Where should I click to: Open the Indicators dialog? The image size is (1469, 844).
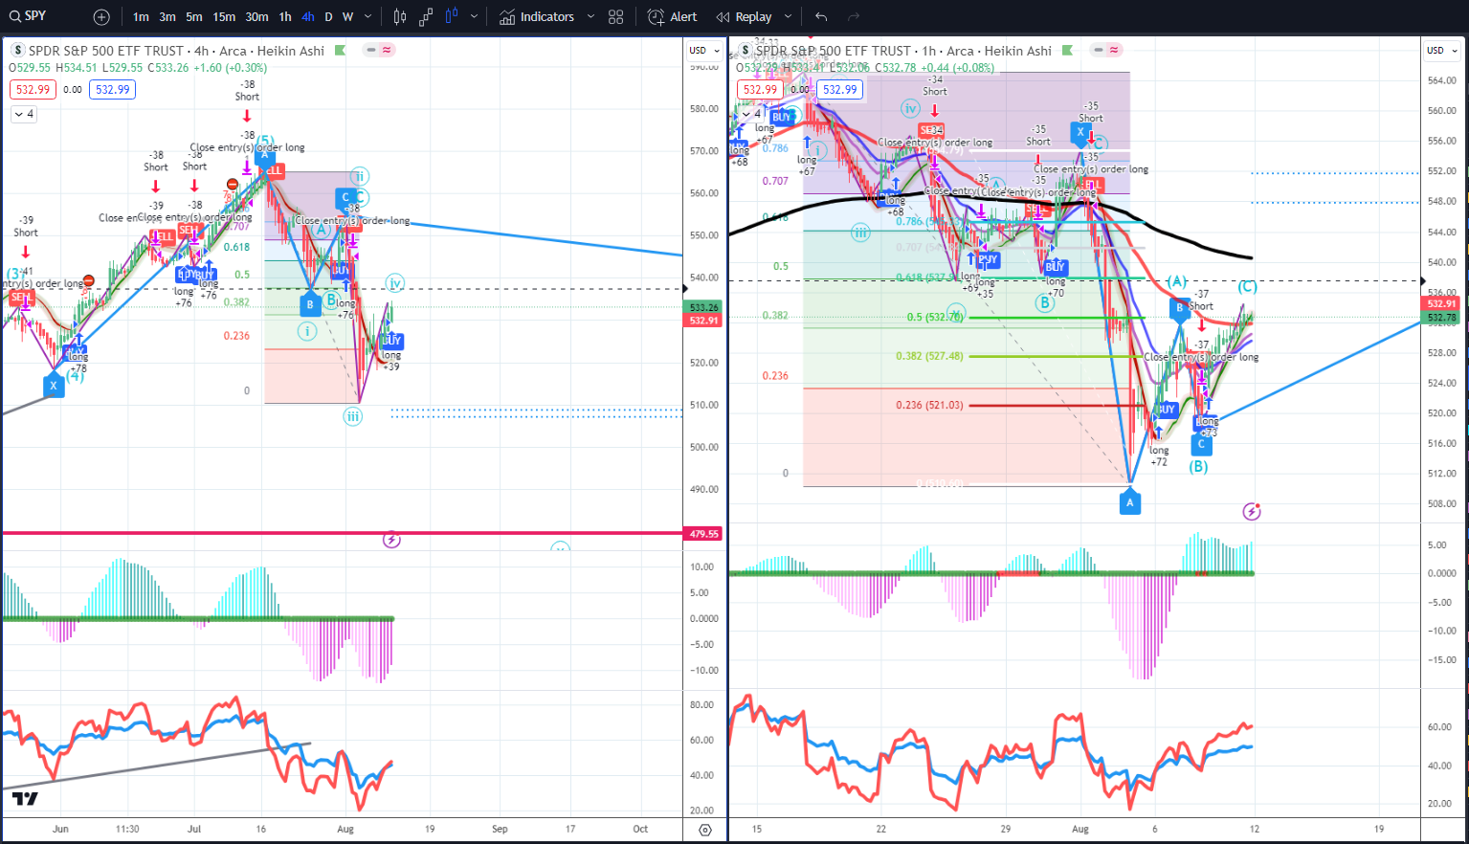[x=537, y=17]
